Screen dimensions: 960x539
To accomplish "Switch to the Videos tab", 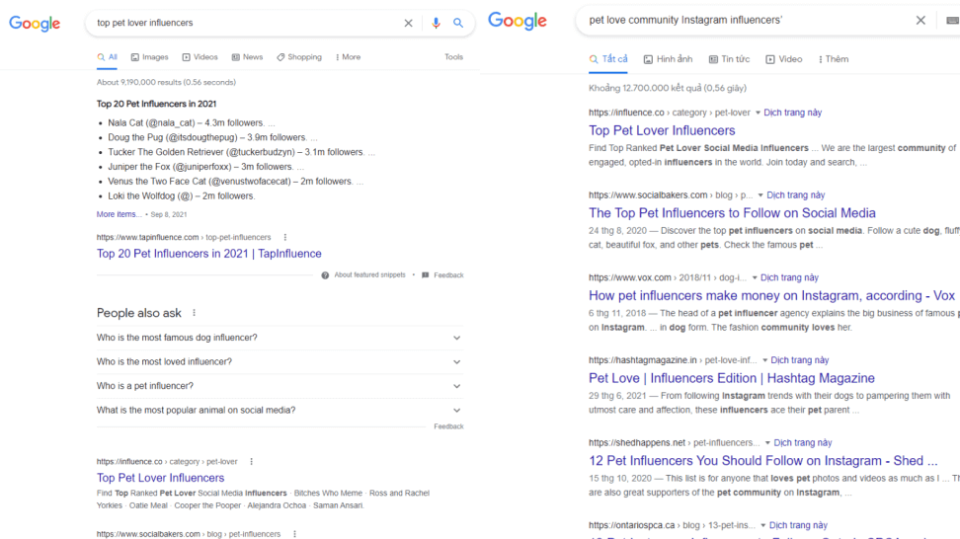I will (x=200, y=57).
